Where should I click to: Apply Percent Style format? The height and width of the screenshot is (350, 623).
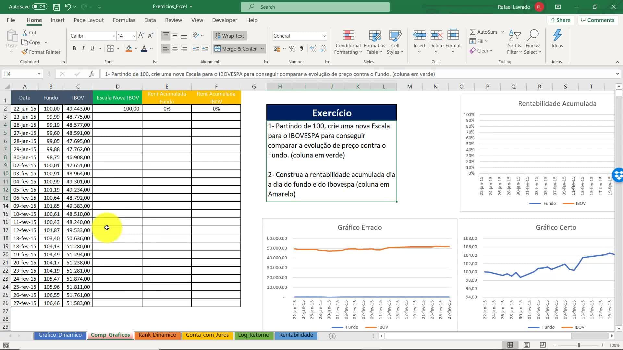[292, 49]
